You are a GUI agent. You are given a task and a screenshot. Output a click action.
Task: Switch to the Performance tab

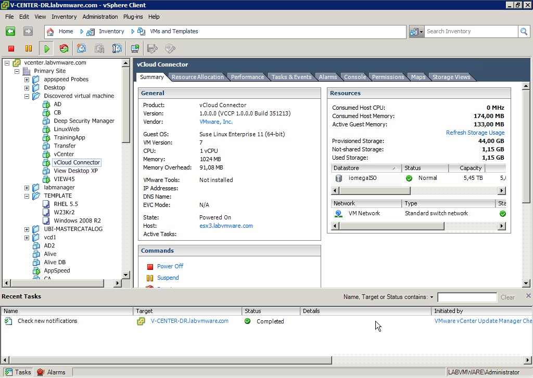(x=247, y=77)
